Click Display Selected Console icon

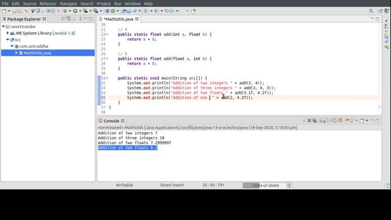[x=352, y=120]
